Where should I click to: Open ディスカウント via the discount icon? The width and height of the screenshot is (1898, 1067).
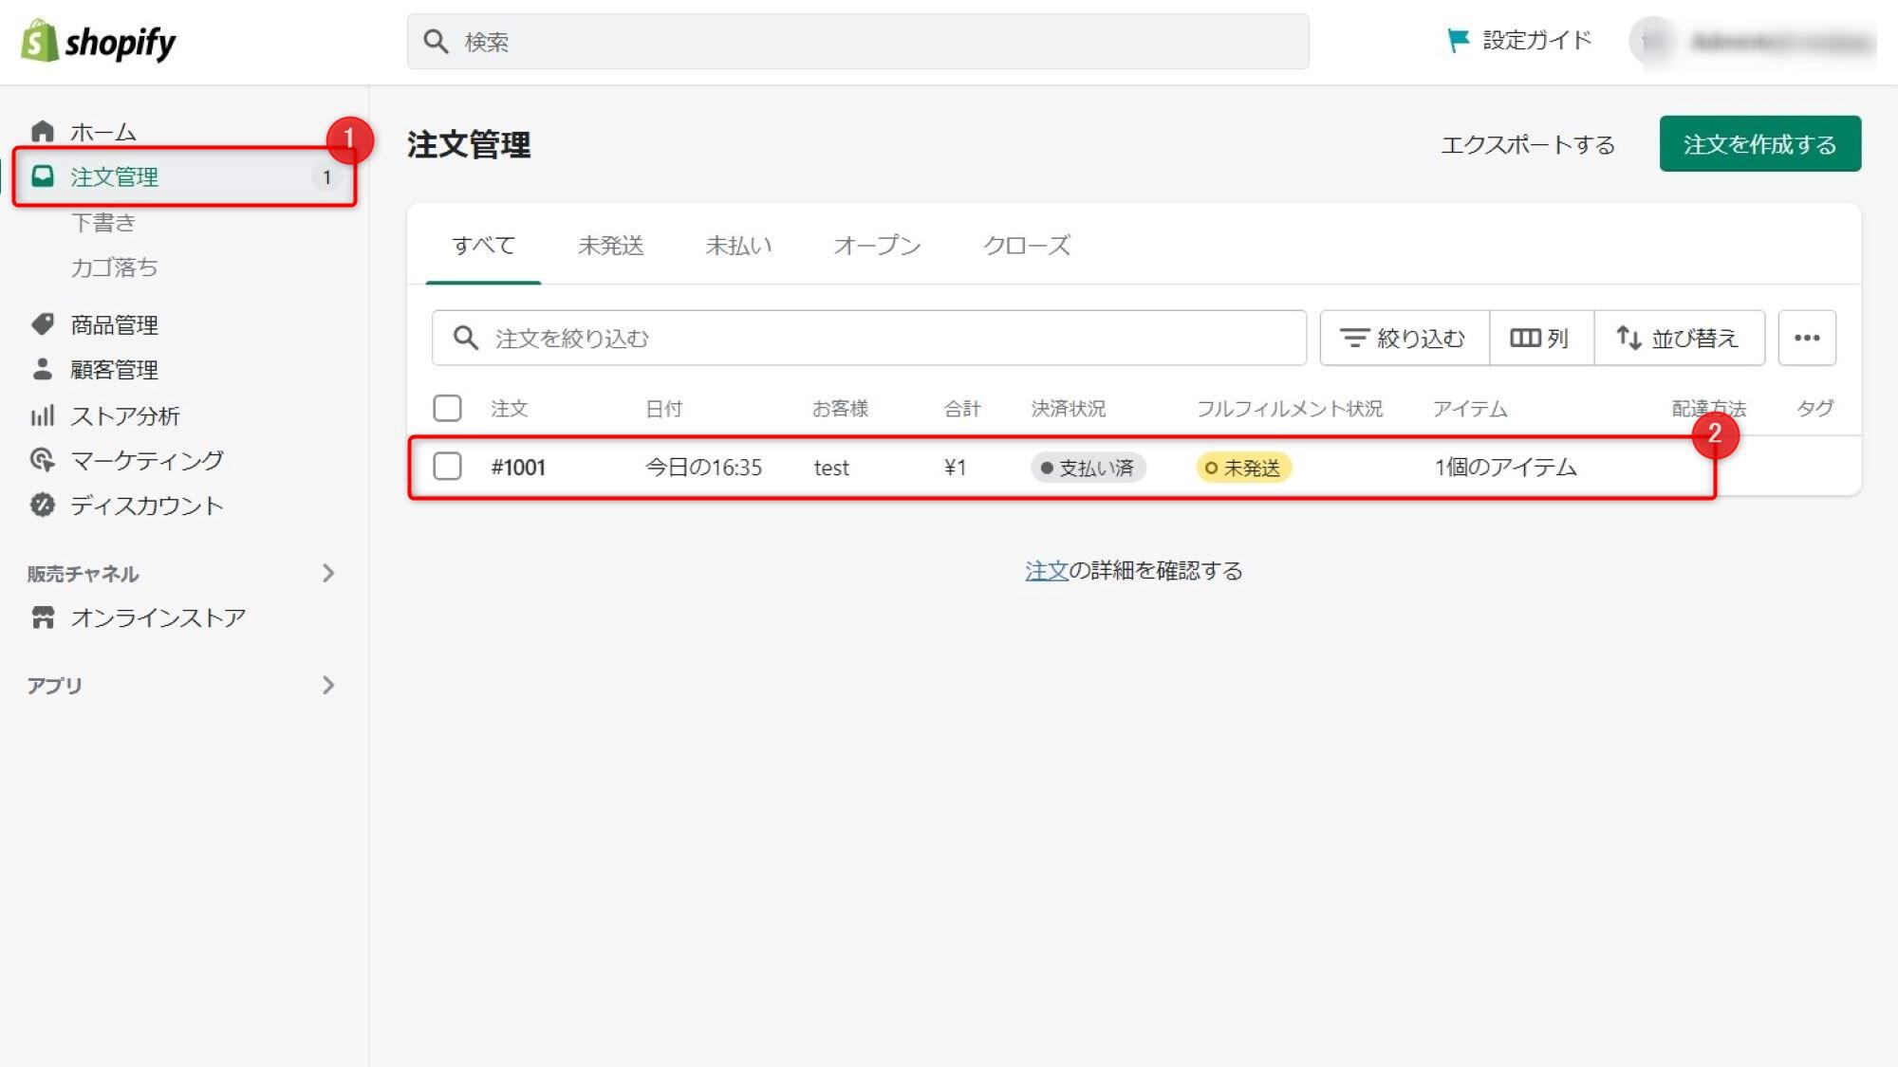[x=42, y=505]
